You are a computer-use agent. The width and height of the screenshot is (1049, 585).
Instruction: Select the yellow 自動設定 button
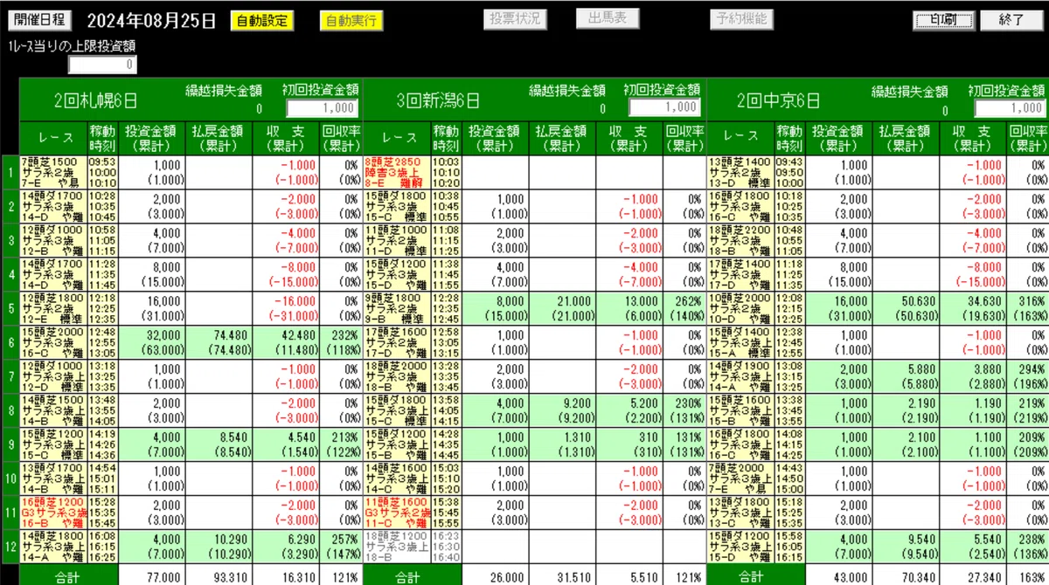point(263,20)
